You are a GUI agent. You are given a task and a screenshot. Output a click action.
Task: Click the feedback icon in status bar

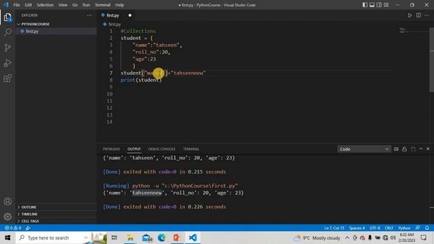click(x=418, y=228)
